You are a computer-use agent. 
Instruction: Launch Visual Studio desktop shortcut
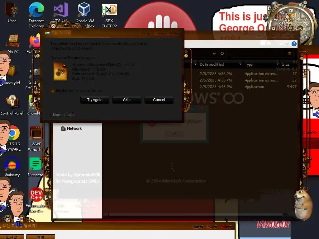(61, 12)
